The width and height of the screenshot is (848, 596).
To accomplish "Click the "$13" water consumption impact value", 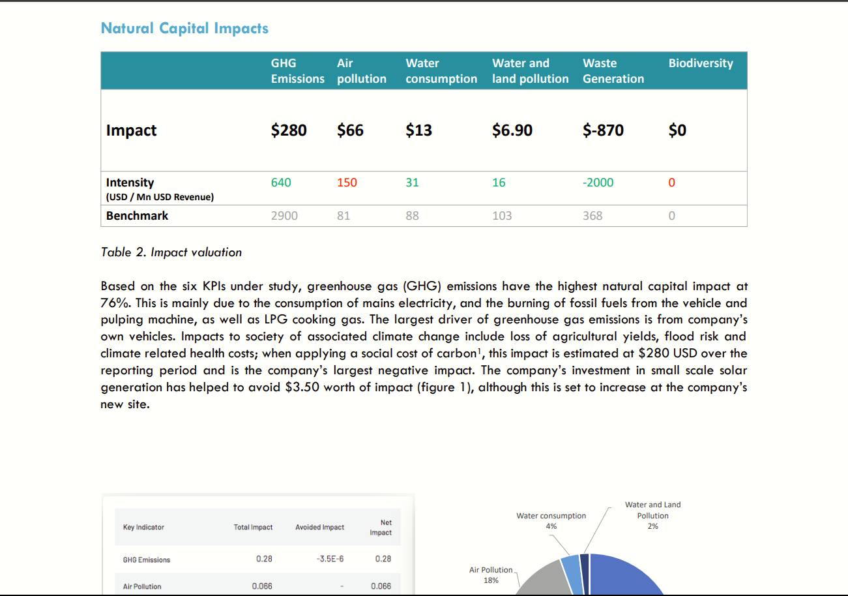I will [x=418, y=130].
